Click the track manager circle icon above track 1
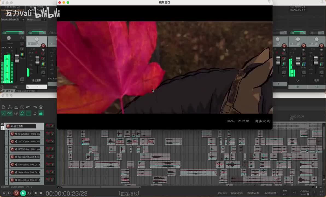 point(2,124)
